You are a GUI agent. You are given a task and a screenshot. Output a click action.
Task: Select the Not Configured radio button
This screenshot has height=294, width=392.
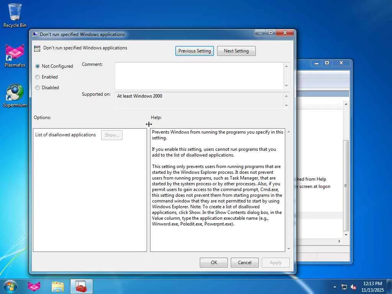(x=38, y=66)
